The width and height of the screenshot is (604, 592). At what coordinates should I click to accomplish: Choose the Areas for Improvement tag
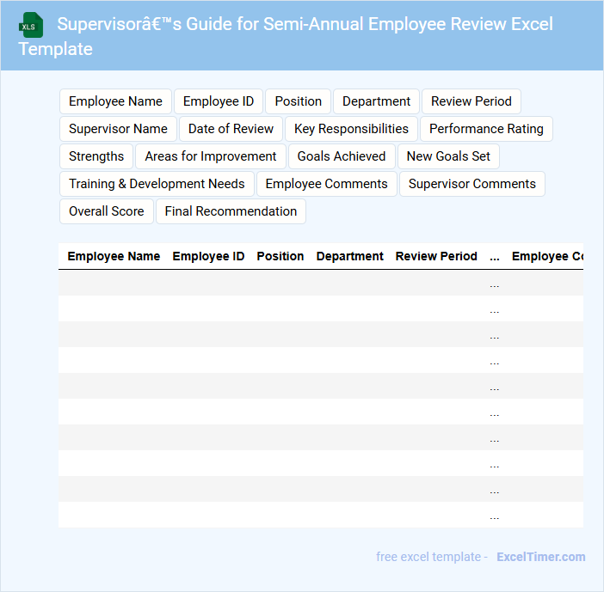[211, 156]
